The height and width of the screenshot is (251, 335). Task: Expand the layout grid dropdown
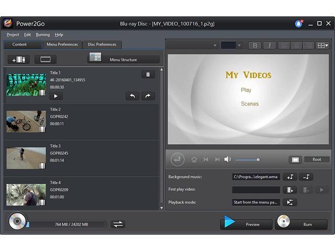(x=323, y=45)
